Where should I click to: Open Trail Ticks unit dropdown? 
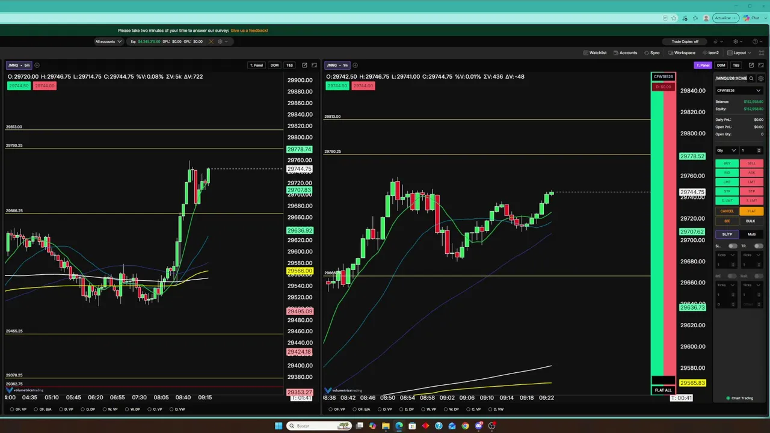[752, 285]
